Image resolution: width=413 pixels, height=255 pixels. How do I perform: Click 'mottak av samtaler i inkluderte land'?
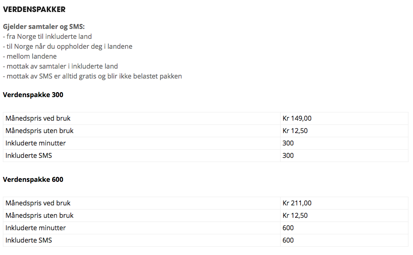(60, 66)
